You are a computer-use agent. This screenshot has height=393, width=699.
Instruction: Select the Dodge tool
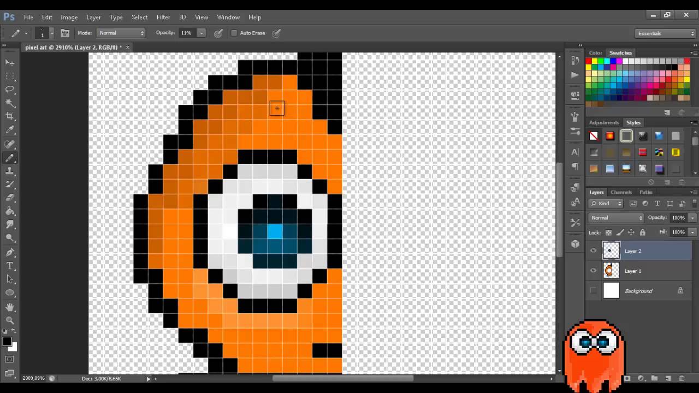[x=10, y=238]
